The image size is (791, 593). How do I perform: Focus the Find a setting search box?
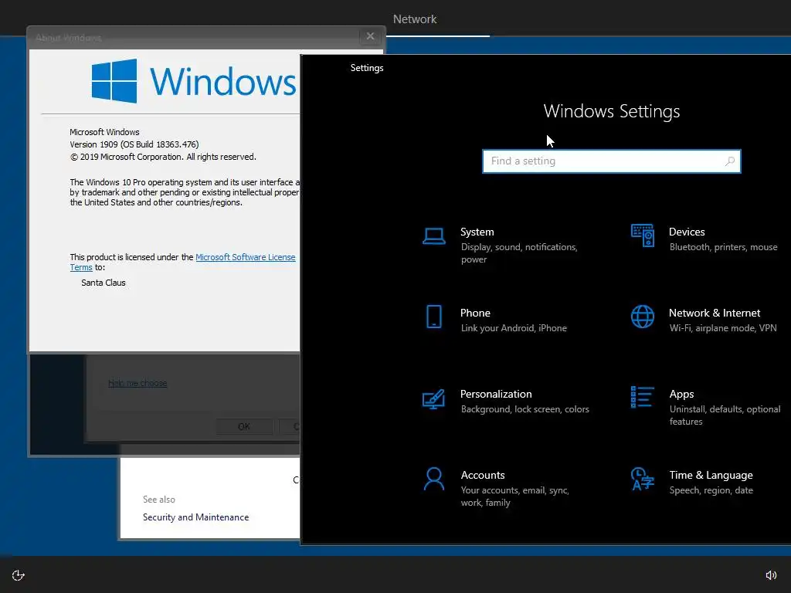click(612, 161)
